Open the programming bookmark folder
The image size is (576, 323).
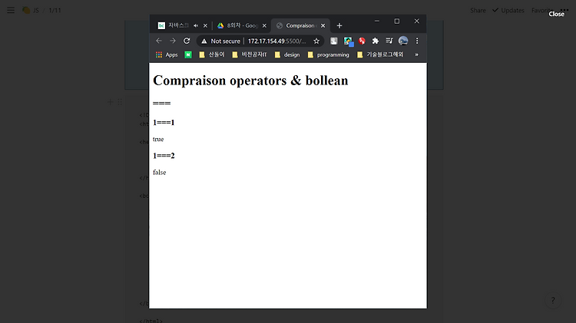point(329,54)
